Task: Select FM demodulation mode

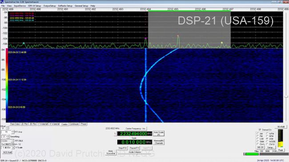Action: pyautogui.click(x=258, y=136)
